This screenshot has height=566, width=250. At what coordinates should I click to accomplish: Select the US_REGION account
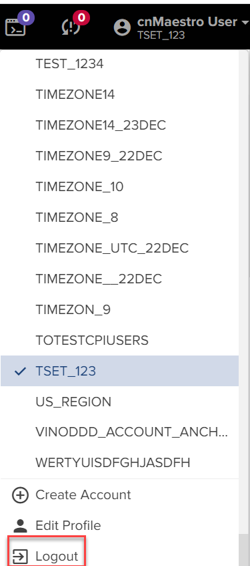pos(119,402)
